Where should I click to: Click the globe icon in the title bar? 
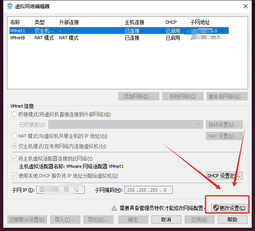[10, 6]
